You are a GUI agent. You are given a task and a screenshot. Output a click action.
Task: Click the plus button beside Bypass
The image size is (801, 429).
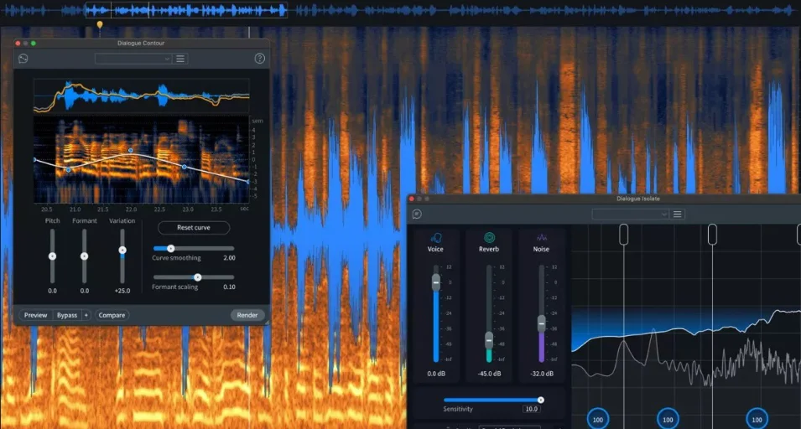pyautogui.click(x=86, y=315)
